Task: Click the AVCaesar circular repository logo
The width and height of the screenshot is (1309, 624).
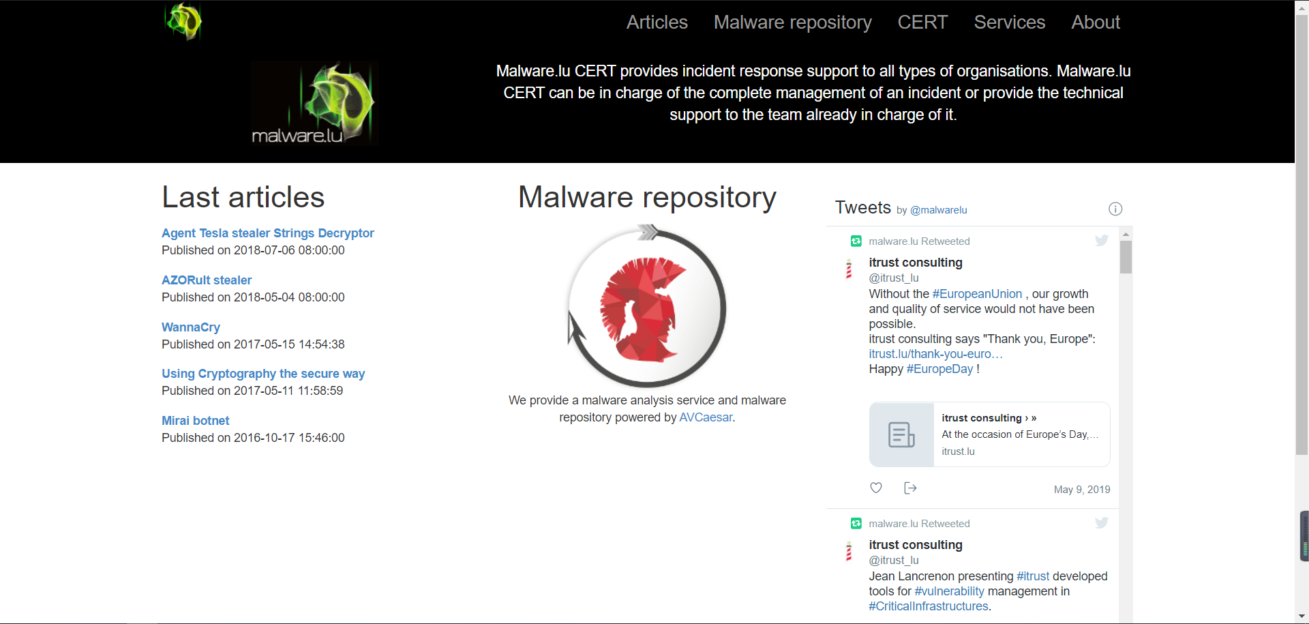Action: click(647, 306)
